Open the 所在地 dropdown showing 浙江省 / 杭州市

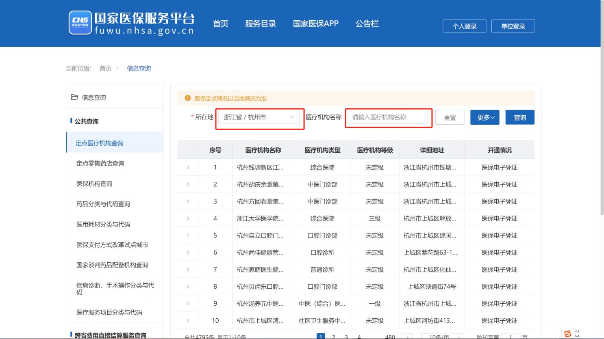click(259, 117)
